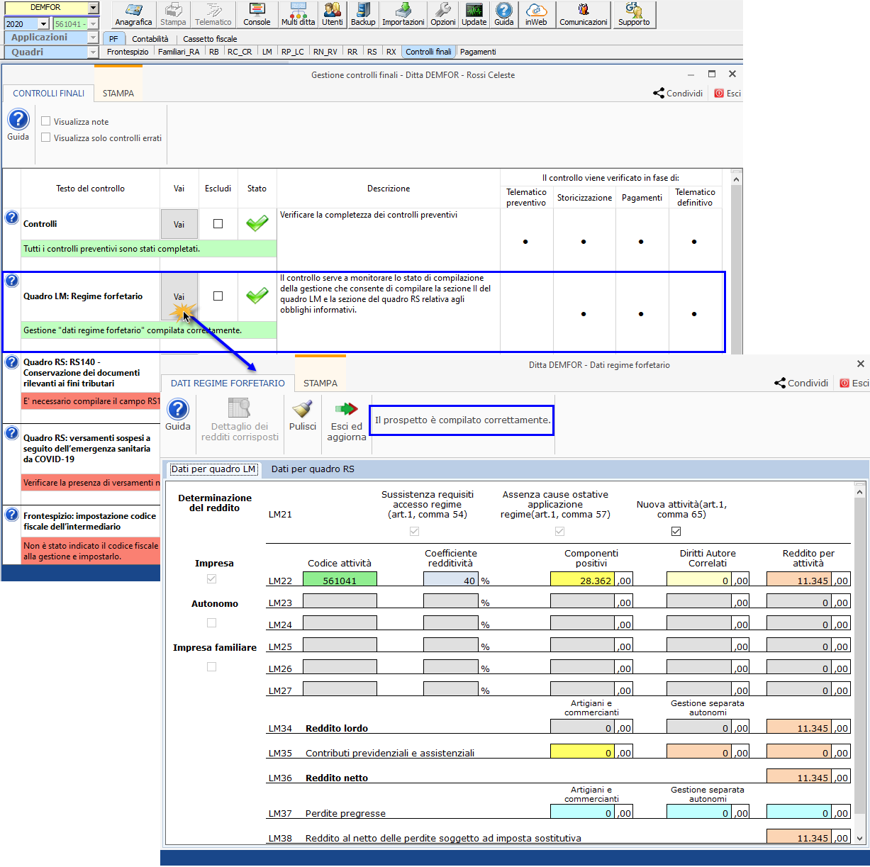Switch to Dati per quadro RS tab

pyautogui.click(x=313, y=469)
